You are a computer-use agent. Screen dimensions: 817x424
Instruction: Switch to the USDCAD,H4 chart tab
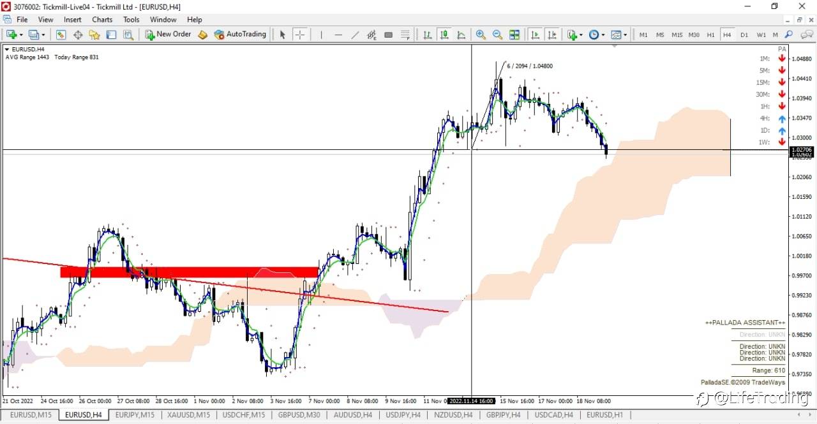coord(553,415)
